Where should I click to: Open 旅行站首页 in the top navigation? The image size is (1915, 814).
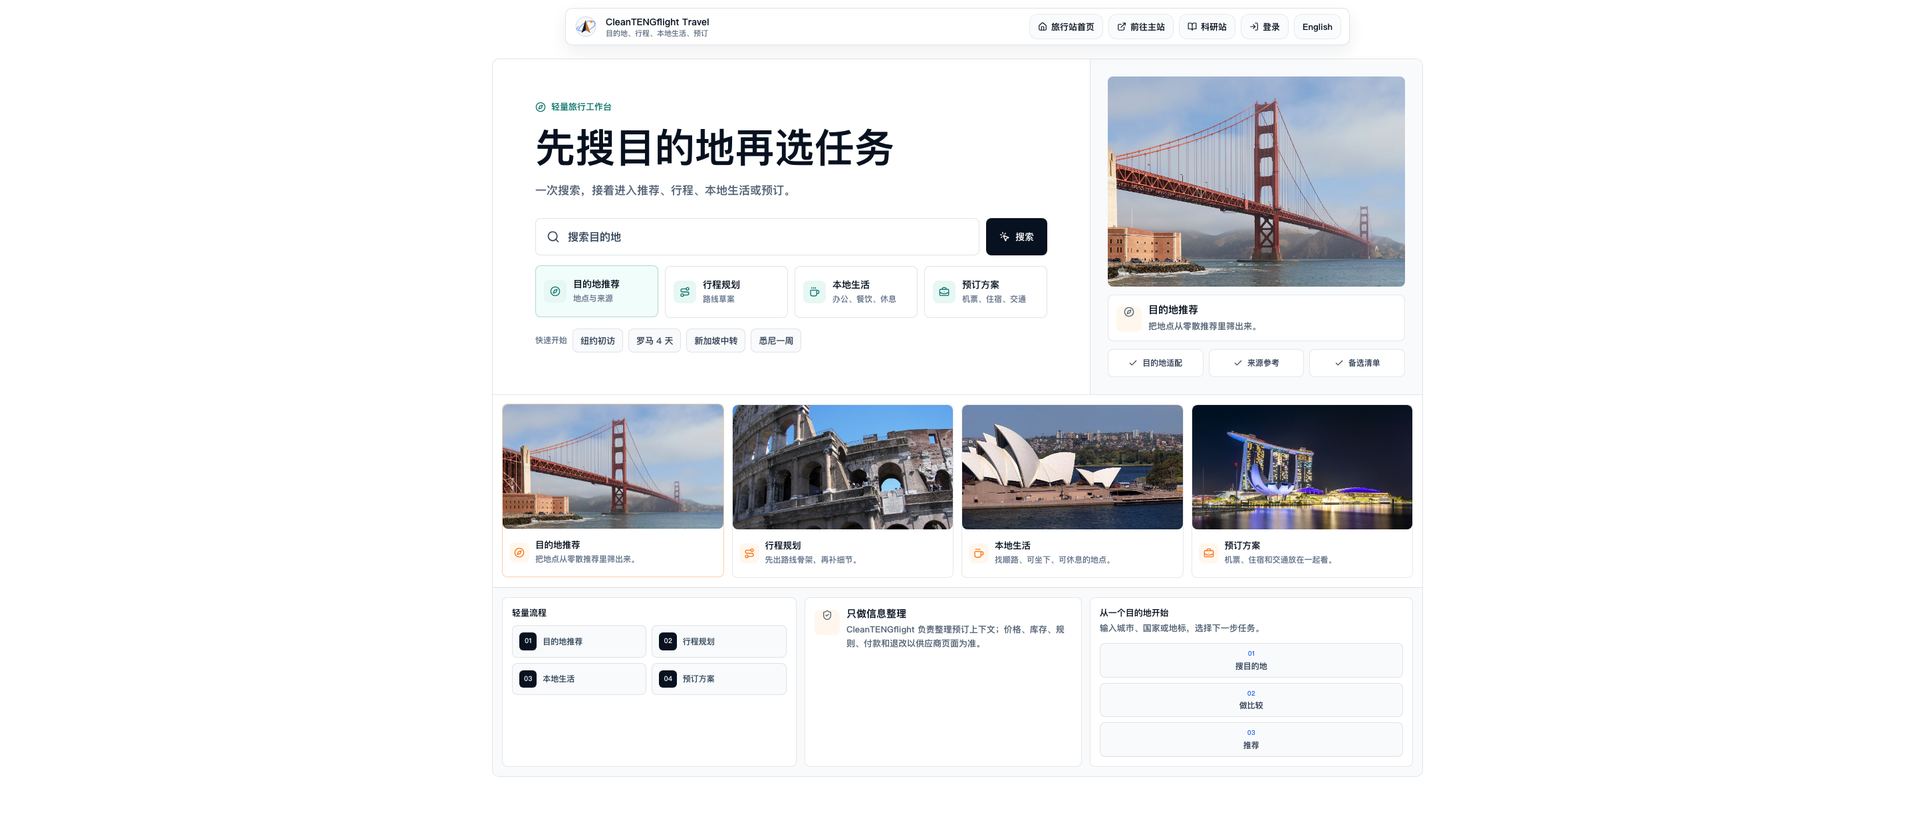click(1065, 27)
